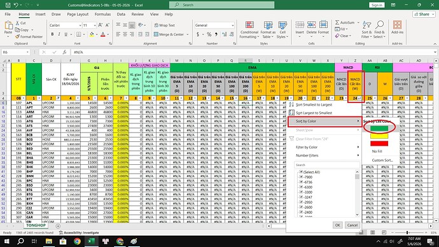
Task: Sort by green cell color
Action: click(379, 128)
